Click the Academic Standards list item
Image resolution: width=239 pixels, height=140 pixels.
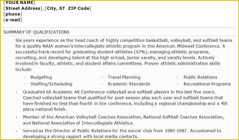tap(129, 84)
